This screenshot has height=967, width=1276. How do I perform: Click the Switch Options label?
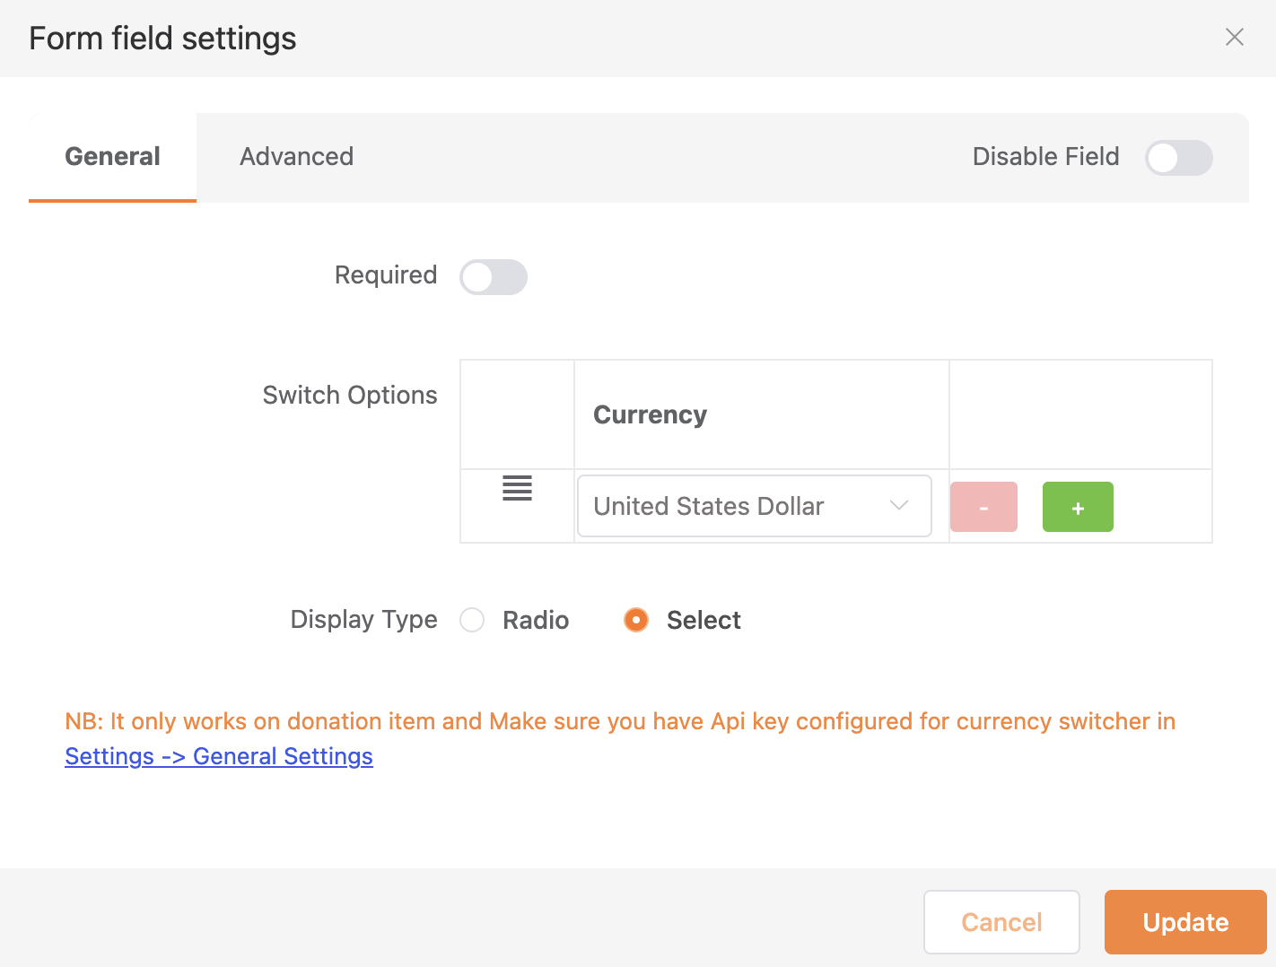tap(349, 395)
